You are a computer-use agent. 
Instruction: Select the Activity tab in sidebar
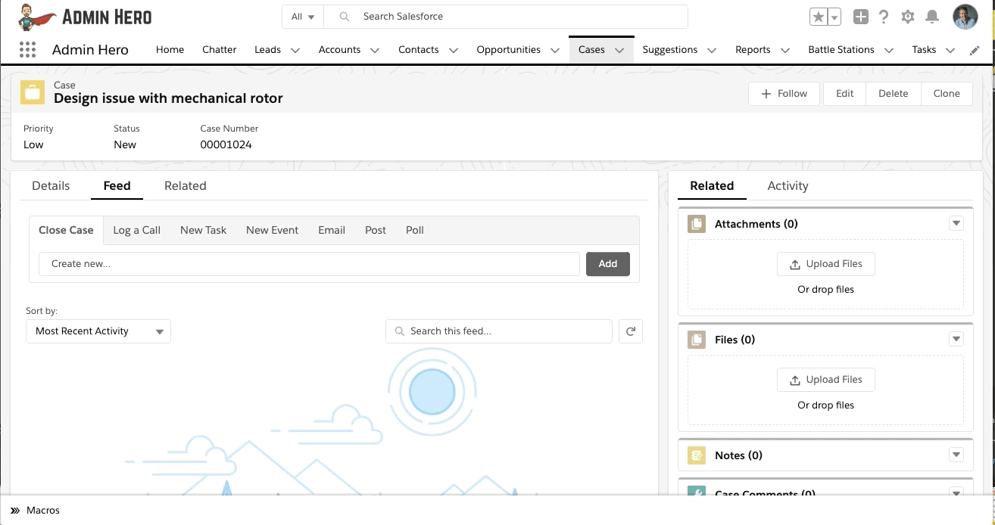coord(788,186)
